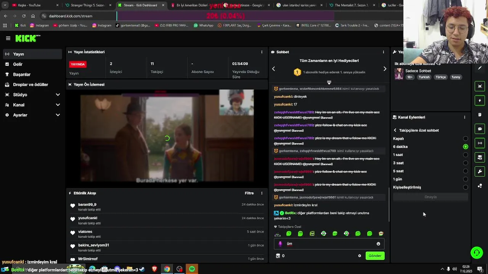Click the pencil edit icon in right toolbar
Viewport: 488px width, 274px height.
(480, 68)
